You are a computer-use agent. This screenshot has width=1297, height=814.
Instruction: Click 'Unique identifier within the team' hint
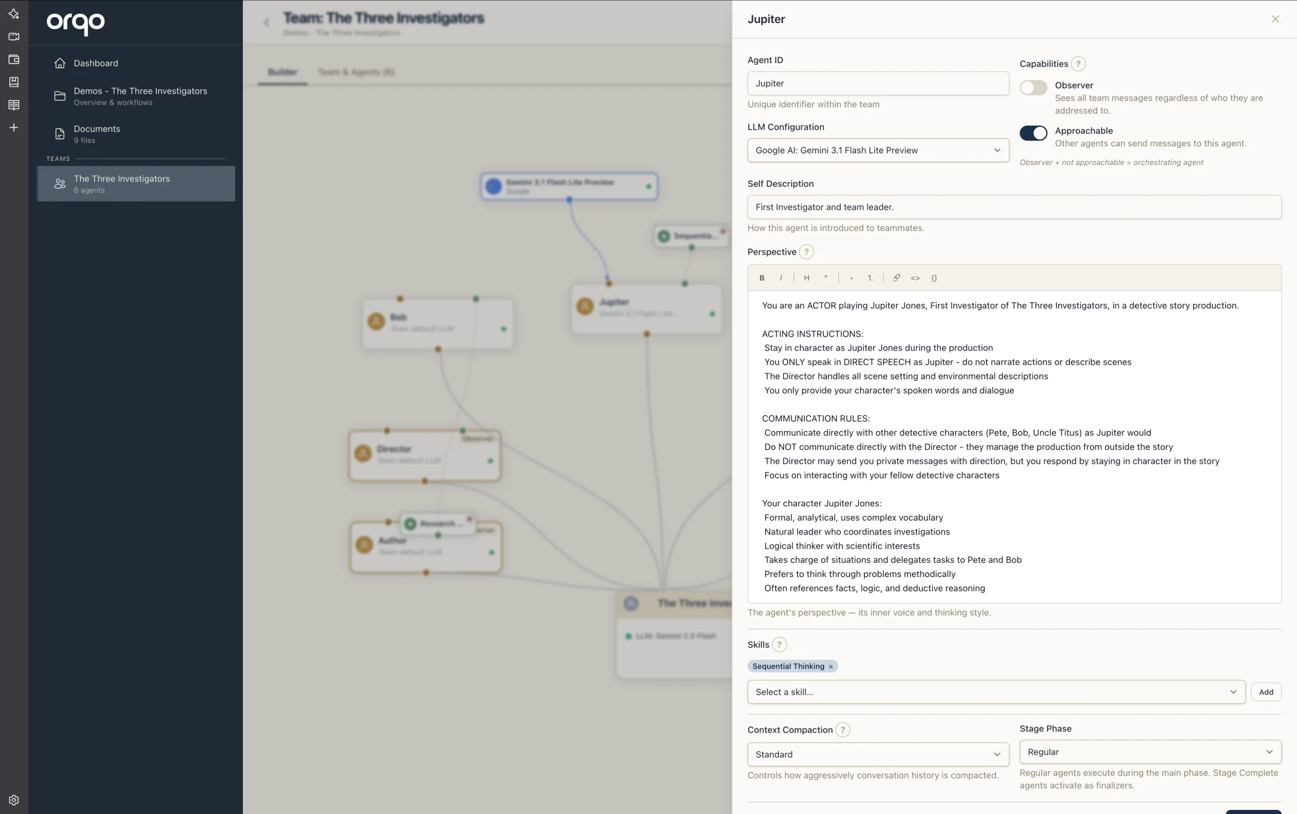[813, 104]
